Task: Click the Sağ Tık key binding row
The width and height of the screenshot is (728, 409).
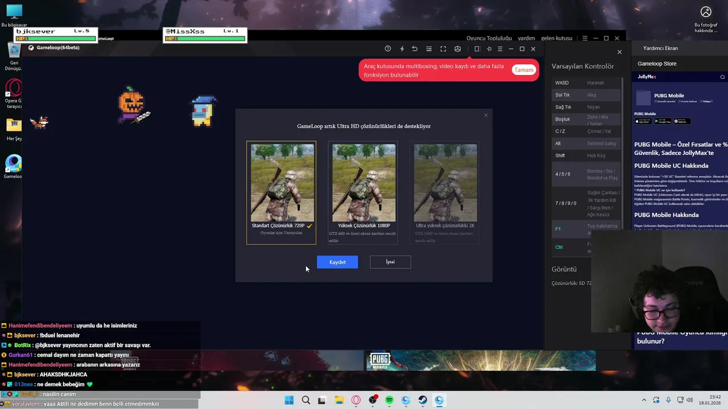Action: click(x=586, y=107)
